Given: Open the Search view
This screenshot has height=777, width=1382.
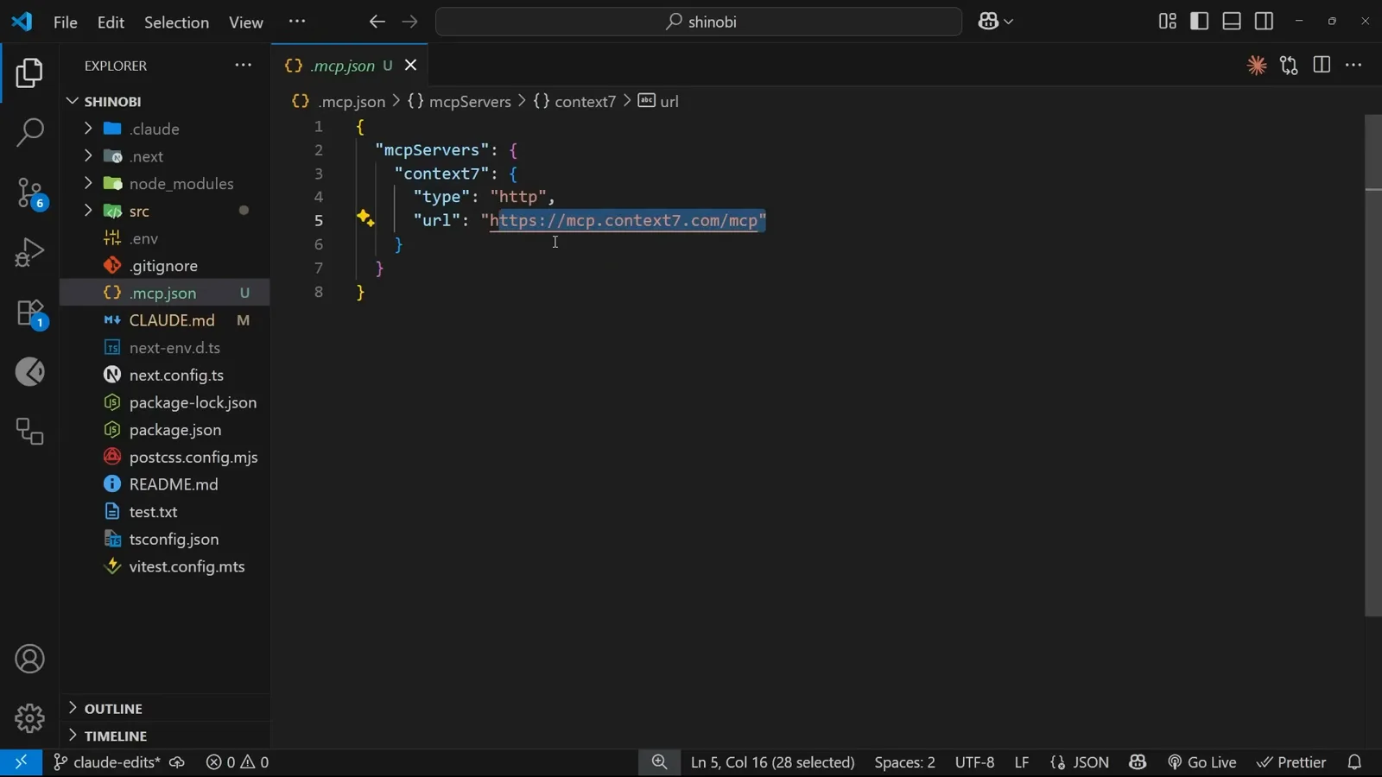Looking at the screenshot, I should [x=29, y=133].
